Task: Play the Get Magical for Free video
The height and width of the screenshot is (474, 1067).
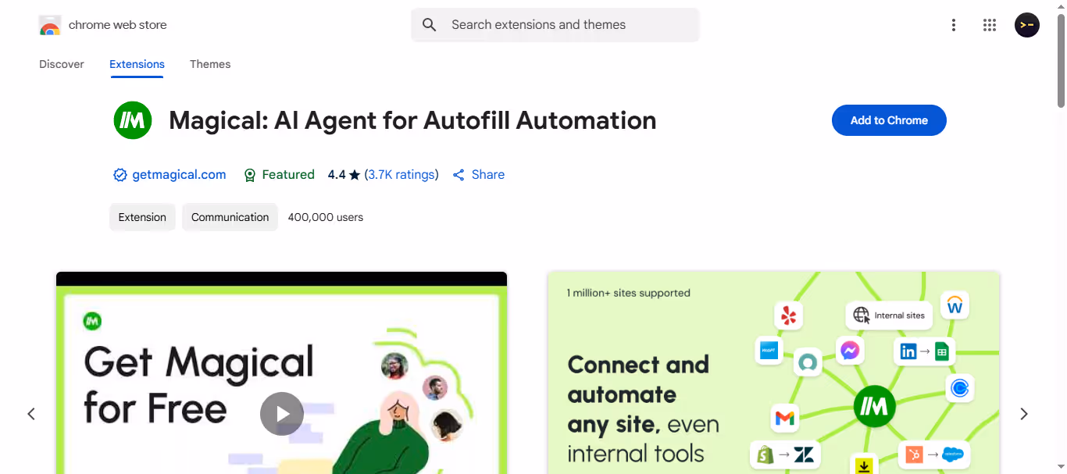Action: pos(282,414)
